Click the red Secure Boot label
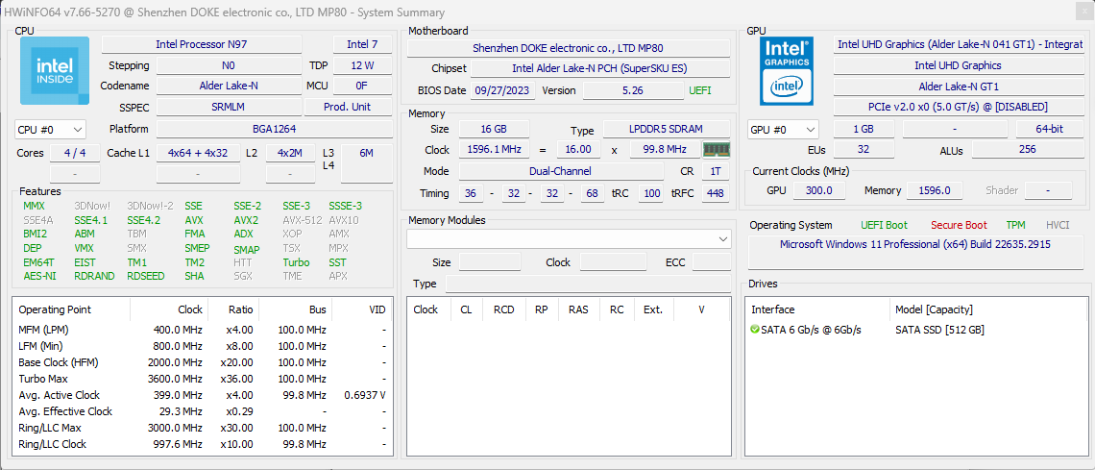Viewport: 1095px width, 470px height. pyautogui.click(x=959, y=225)
